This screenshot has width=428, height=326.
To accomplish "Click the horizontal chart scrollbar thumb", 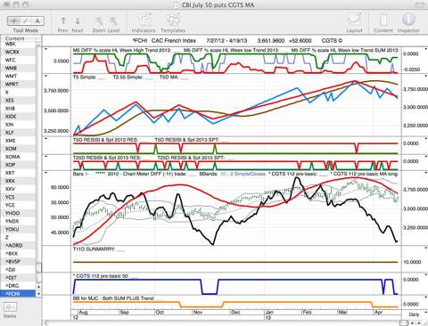I will [x=403, y=323].
